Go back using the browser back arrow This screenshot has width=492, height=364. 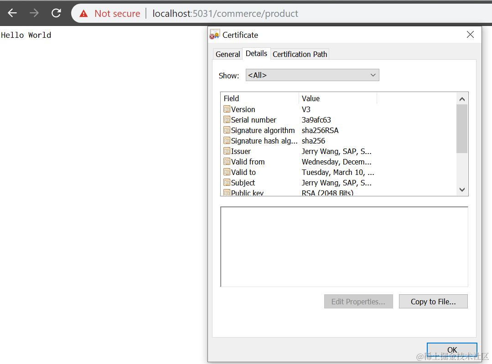(x=12, y=13)
